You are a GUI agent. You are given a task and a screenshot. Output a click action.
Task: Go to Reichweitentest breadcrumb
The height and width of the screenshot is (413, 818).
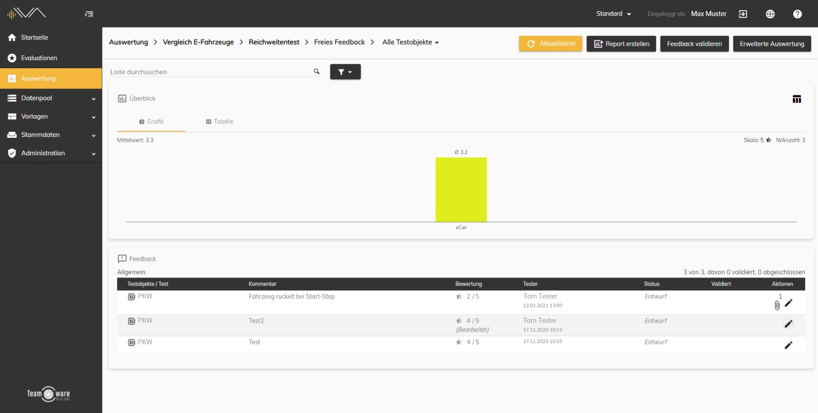(274, 42)
